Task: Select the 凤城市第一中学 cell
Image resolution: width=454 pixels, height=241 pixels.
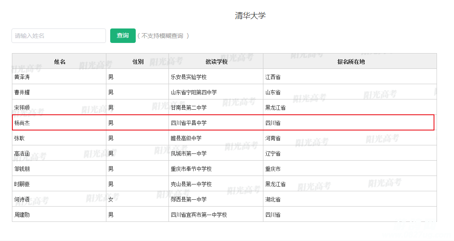Action: tap(188, 153)
